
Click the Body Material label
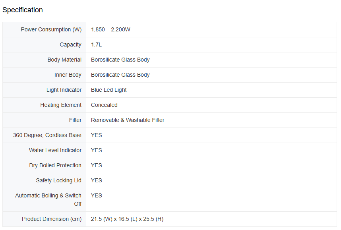pos(64,60)
